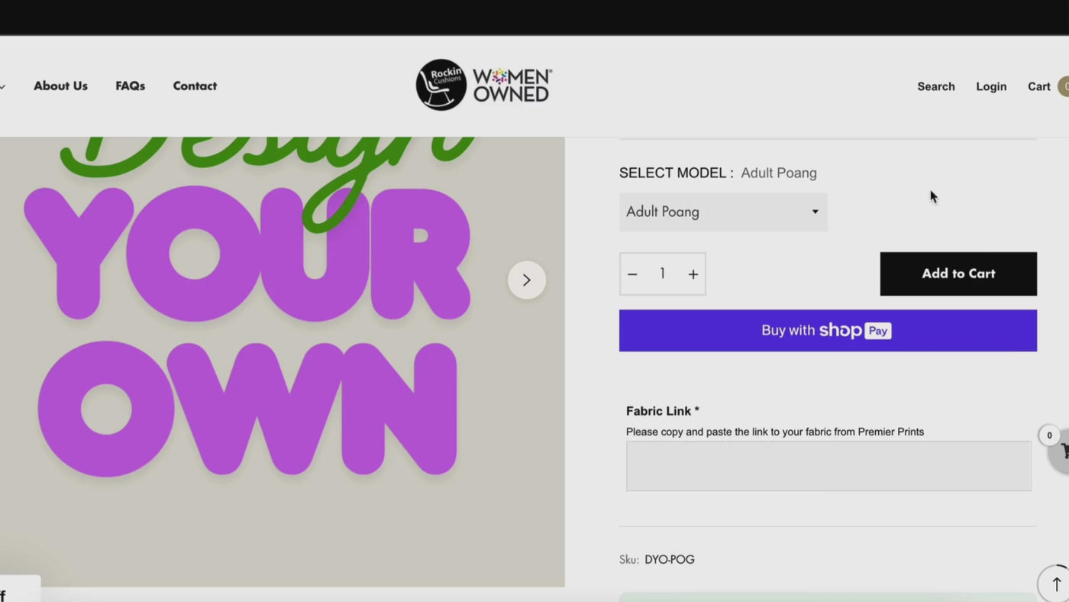Open Search from the header

935,87
